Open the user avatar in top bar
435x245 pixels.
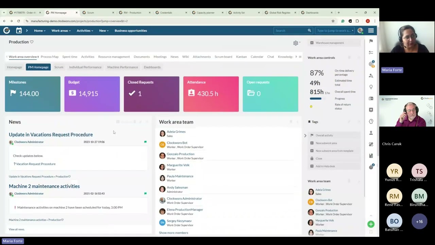360,31
